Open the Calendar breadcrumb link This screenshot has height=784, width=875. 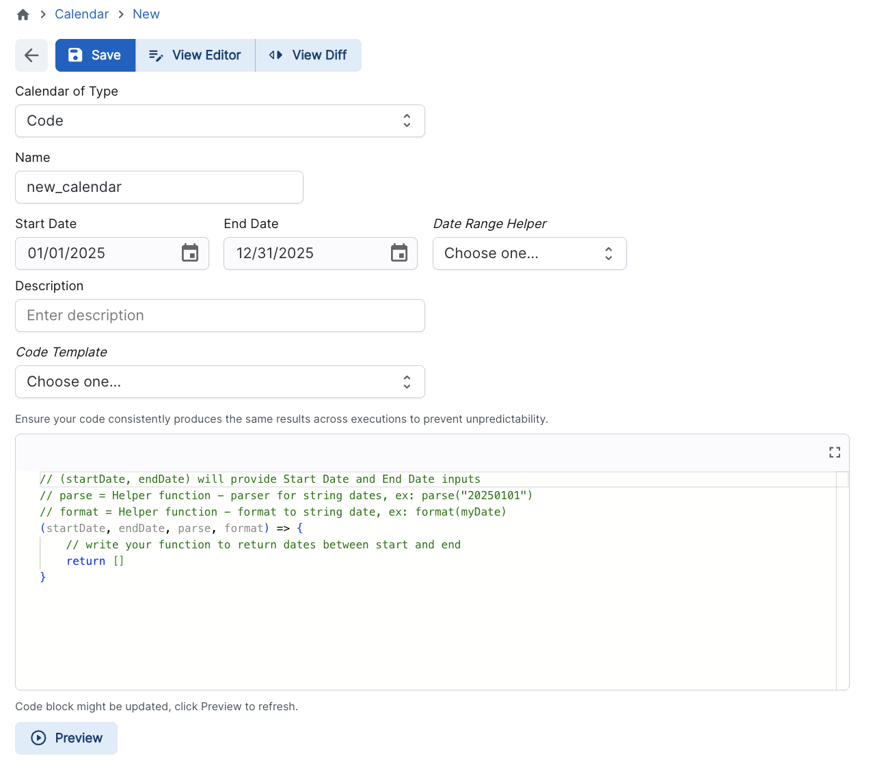pos(82,14)
